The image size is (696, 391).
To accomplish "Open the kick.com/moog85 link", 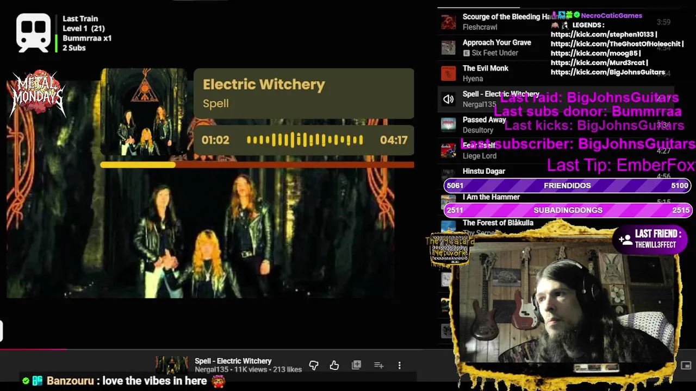I will click(x=595, y=53).
